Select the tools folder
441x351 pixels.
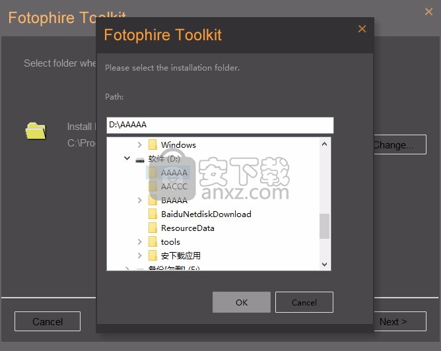pyautogui.click(x=170, y=241)
